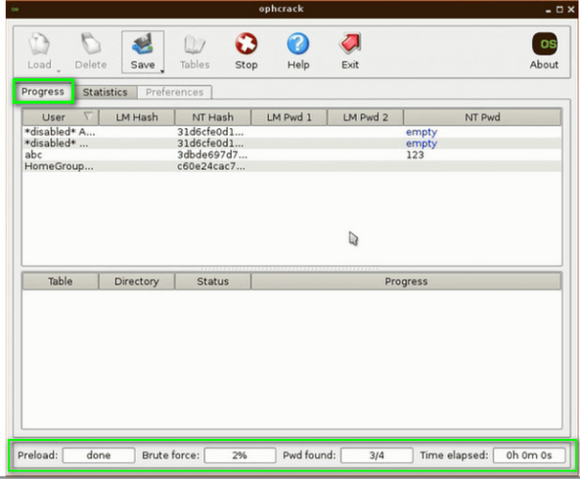This screenshot has width=580, height=479.
Task: Minimize the ophcrack window
Action: point(548,11)
